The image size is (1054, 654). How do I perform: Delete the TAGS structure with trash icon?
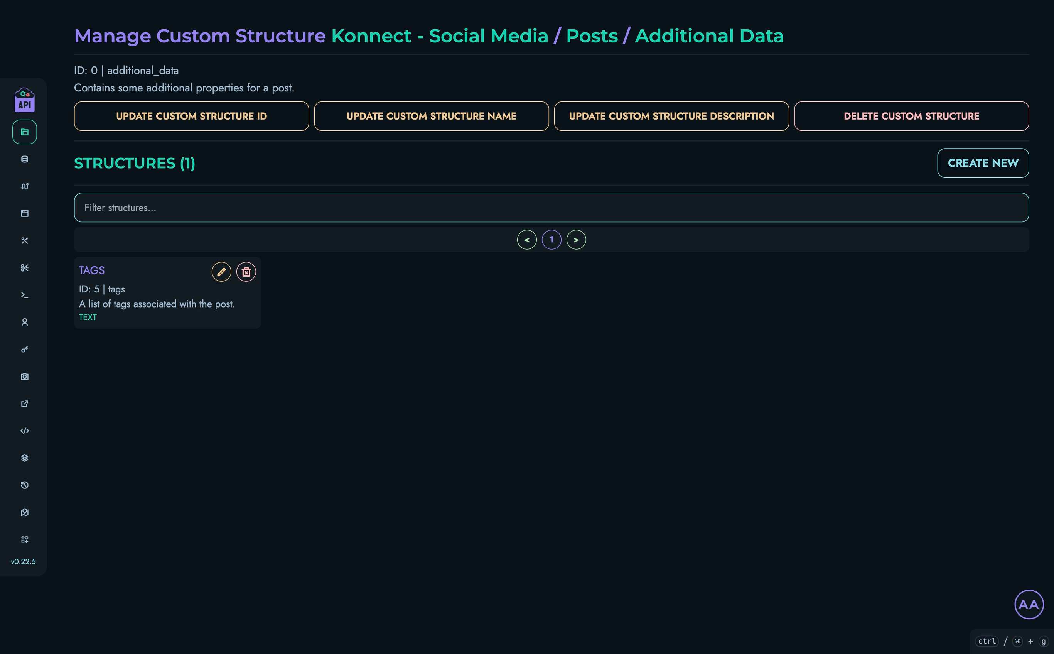(x=246, y=272)
